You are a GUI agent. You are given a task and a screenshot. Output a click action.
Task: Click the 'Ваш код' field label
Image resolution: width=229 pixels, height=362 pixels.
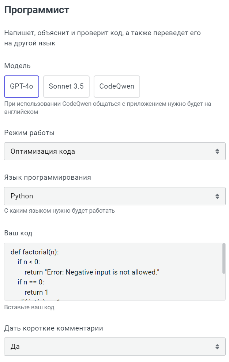(18, 233)
